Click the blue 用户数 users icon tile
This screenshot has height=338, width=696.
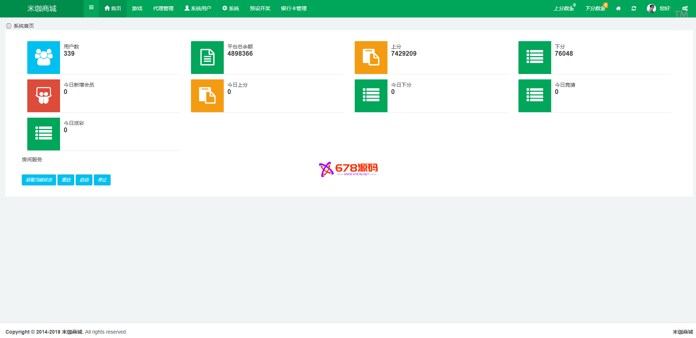pos(44,58)
